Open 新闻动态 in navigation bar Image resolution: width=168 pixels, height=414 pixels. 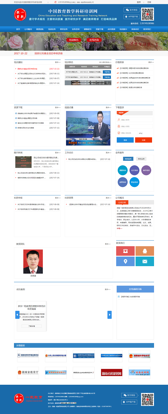[x=135, y=29]
